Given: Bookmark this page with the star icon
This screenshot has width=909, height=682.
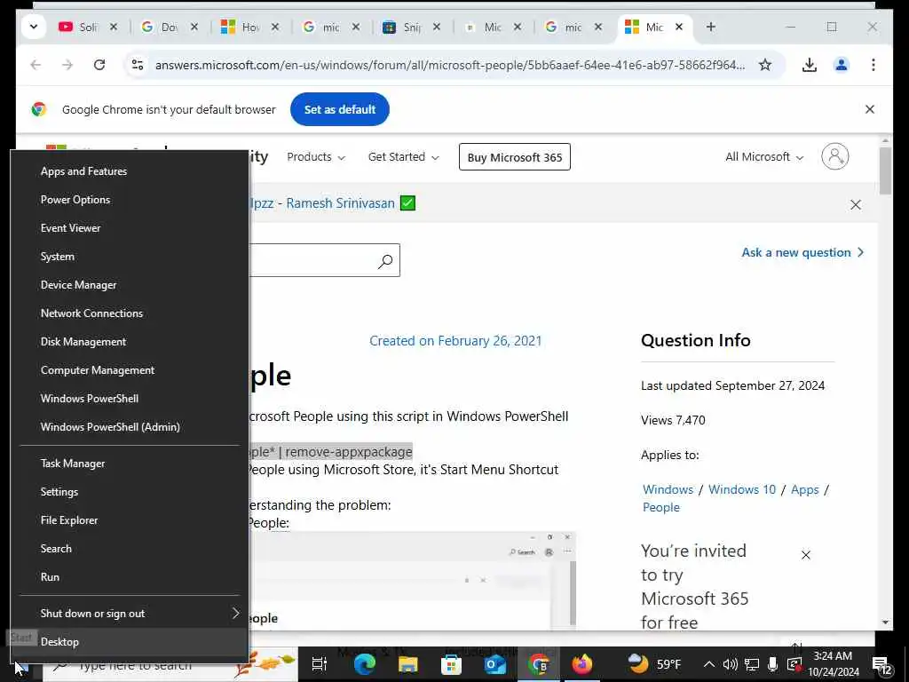Looking at the screenshot, I should [x=765, y=65].
